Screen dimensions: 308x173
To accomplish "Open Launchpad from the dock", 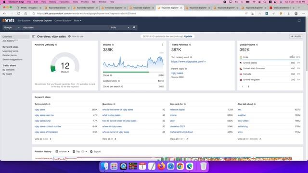I will [x=114, y=166].
